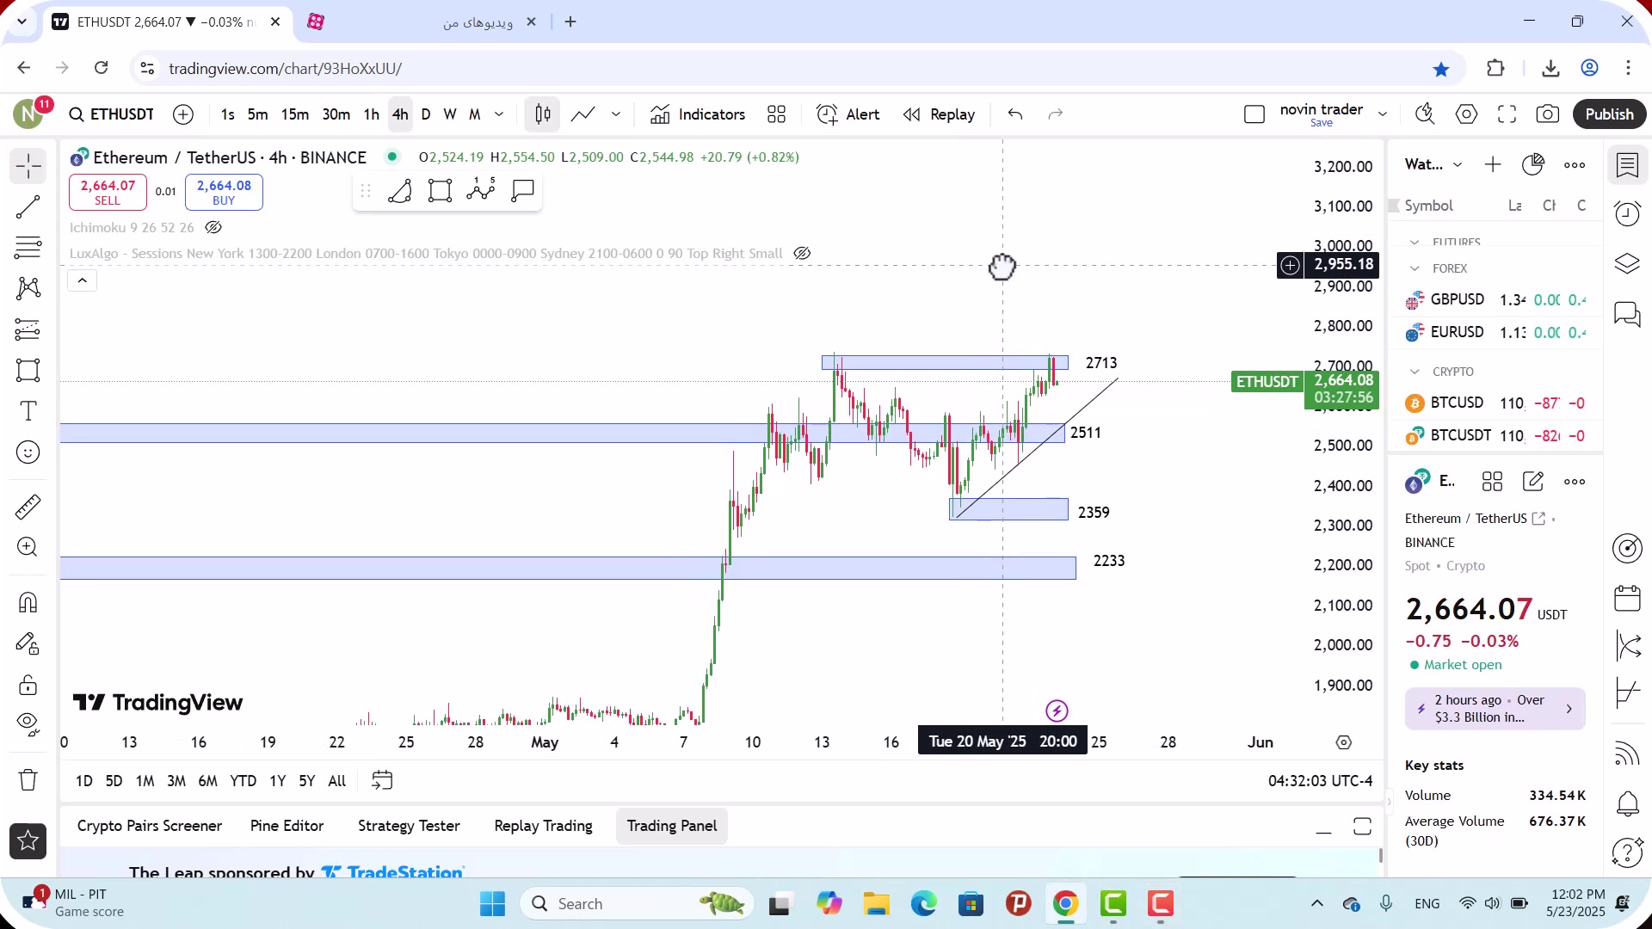
Task: Toggle magnet mode for drawings
Action: [x=28, y=602]
